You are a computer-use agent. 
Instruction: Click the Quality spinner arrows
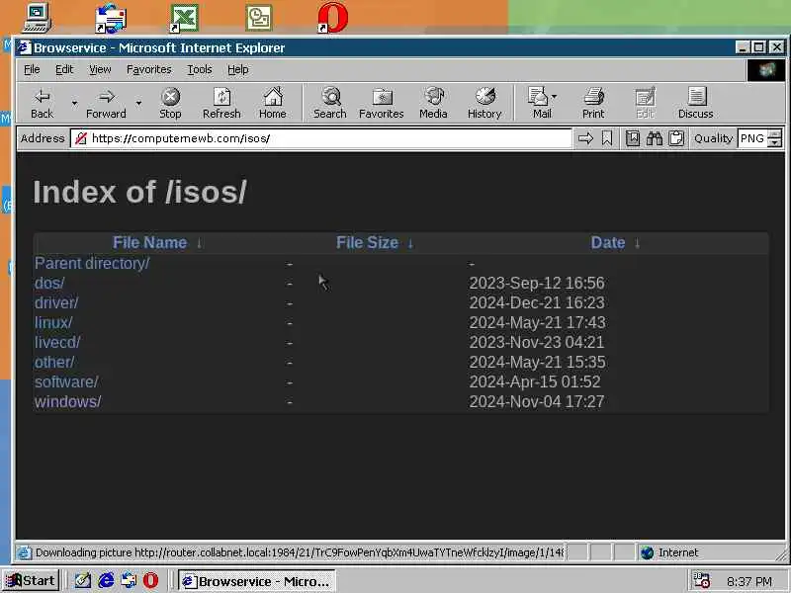pos(774,138)
